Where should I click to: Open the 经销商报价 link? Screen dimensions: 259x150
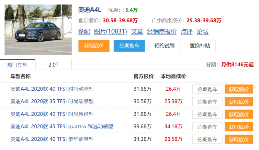click(x=162, y=31)
